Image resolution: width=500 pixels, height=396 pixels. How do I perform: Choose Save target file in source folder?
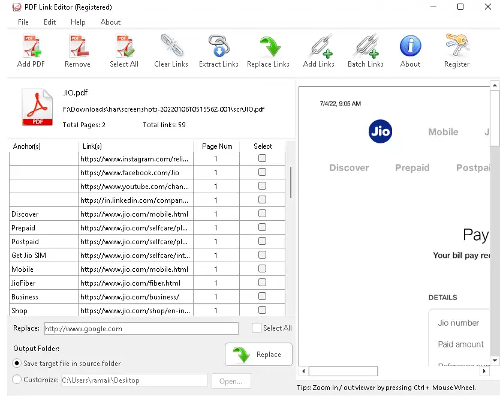[x=17, y=363]
